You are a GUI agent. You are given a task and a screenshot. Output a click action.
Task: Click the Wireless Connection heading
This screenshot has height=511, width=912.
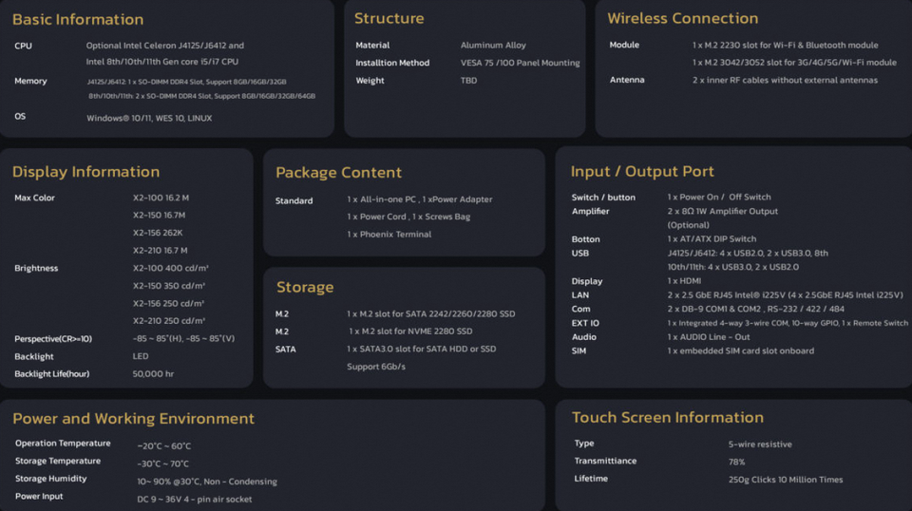tap(682, 18)
